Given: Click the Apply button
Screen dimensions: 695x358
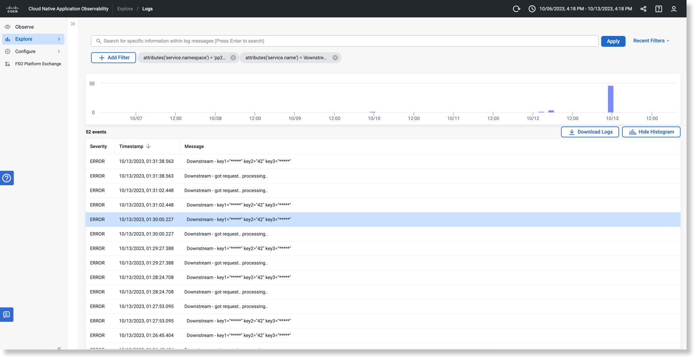Looking at the screenshot, I should tap(613, 41).
